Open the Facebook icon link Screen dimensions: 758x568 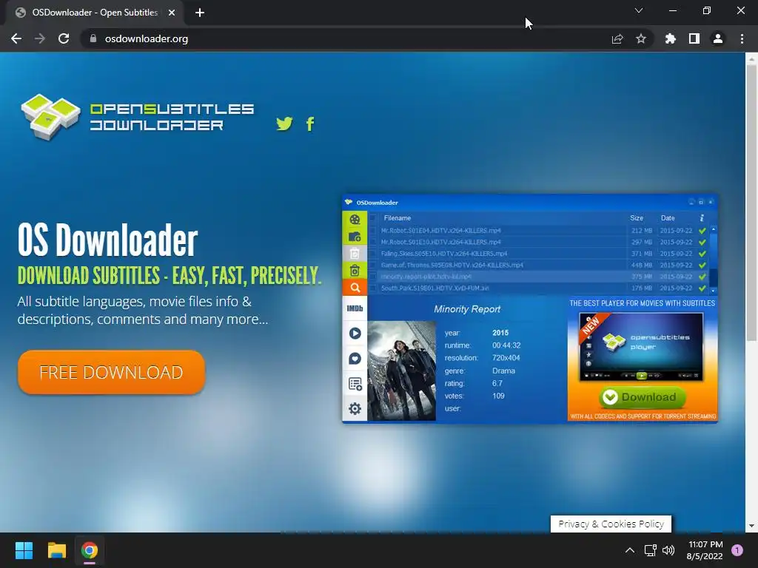(x=310, y=124)
